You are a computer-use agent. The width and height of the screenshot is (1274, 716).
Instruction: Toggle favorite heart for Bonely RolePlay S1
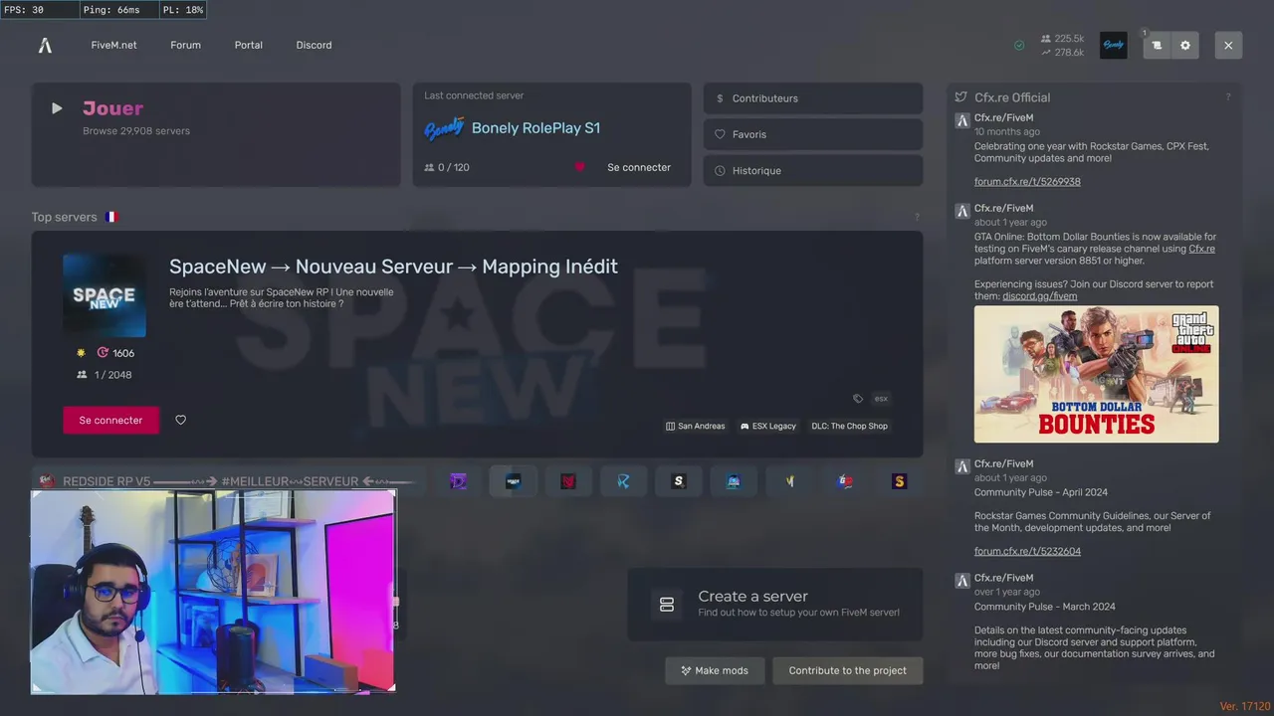(579, 167)
